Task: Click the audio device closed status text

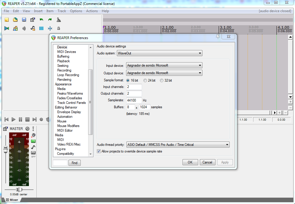Action: tap(275, 11)
